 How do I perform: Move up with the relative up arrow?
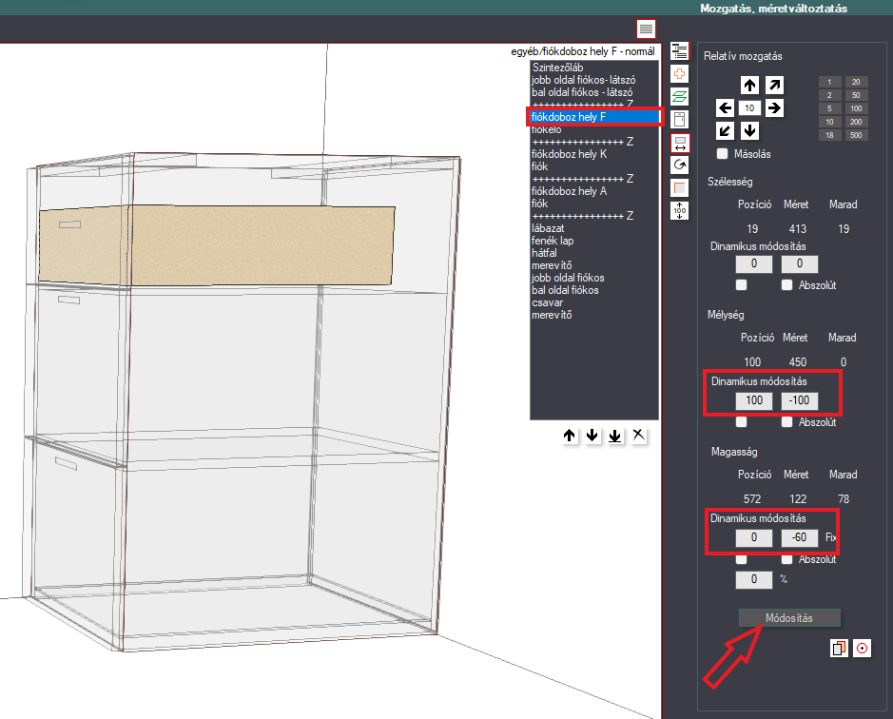coord(749,86)
